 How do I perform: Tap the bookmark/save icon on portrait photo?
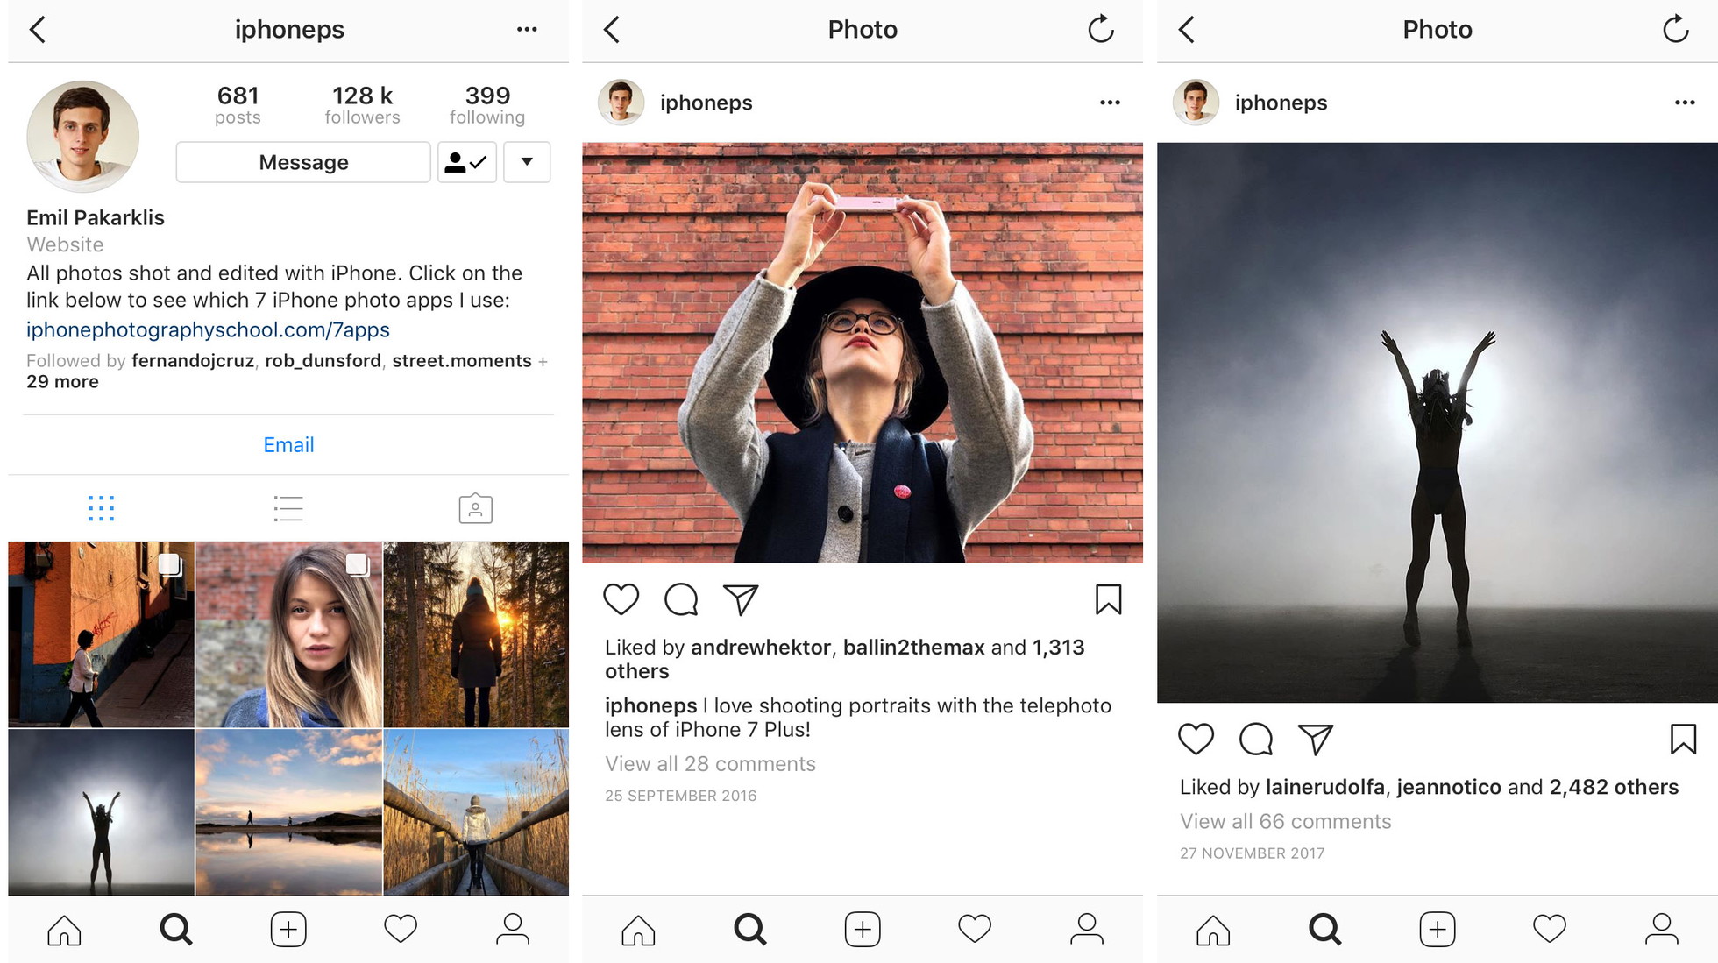(1108, 601)
